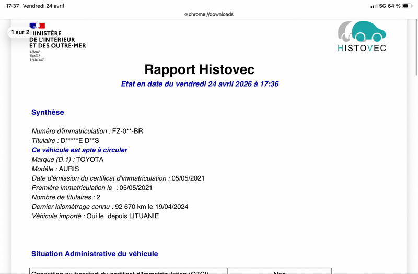The height and width of the screenshot is (274, 418).
Task: Tap 'Vendredi 24 avril' date in status bar
Action: [x=43, y=6]
